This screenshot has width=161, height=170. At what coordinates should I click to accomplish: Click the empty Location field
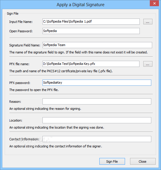pos(97,120)
